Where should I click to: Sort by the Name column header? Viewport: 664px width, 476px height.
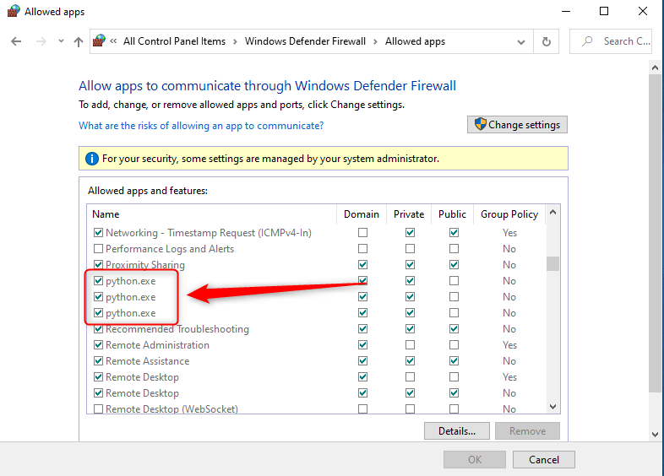[x=212, y=214]
